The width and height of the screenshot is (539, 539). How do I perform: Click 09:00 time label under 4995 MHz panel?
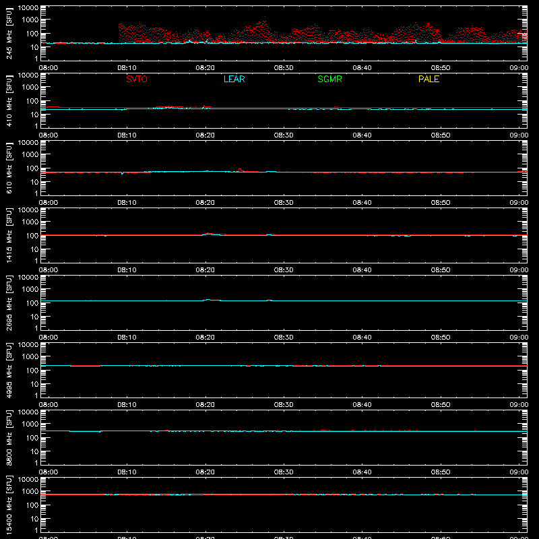[x=519, y=405]
